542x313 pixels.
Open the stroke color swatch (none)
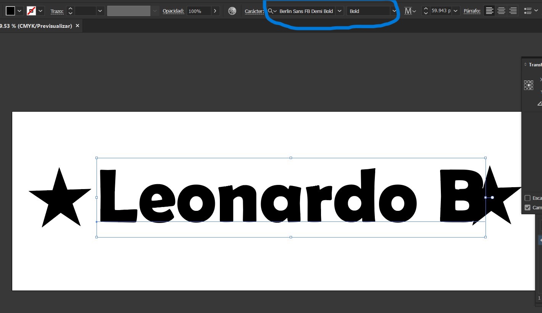click(x=31, y=11)
